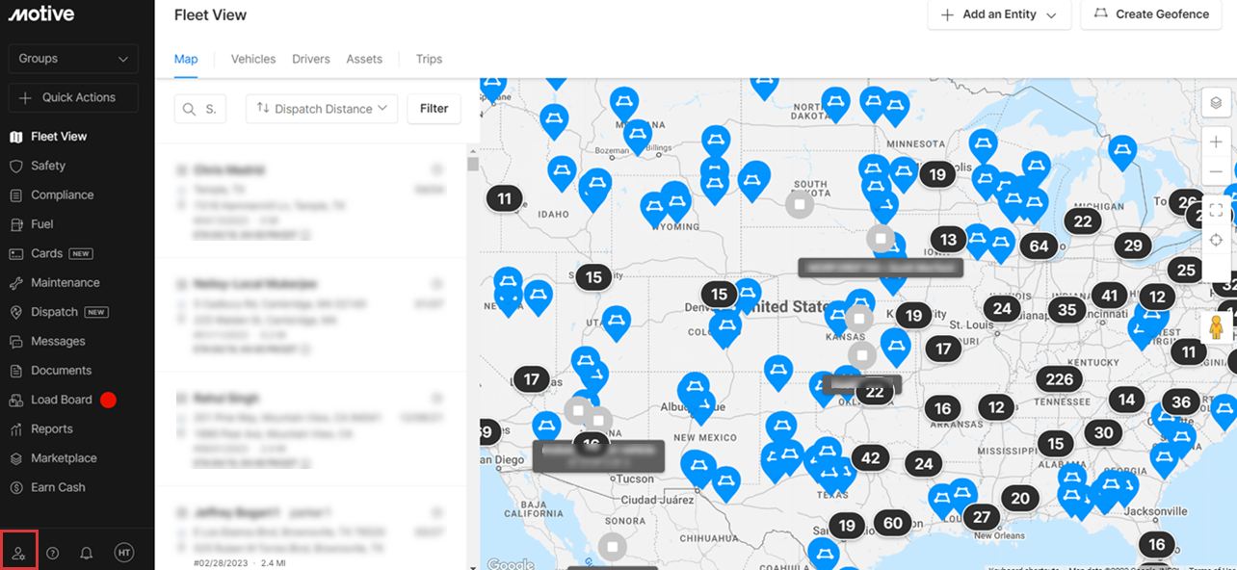Screen dimensions: 1237x570
Task: Open the help question mark icon
Action: [x=53, y=553]
